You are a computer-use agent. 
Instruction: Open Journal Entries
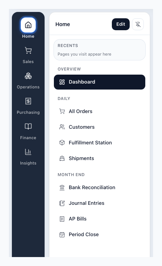tap(100, 203)
